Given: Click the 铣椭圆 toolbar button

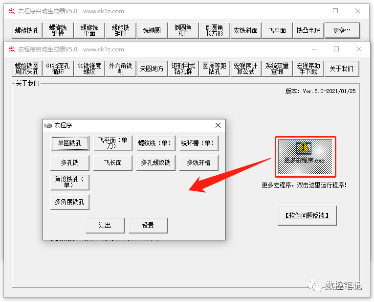Looking at the screenshot, I should tap(152, 30).
